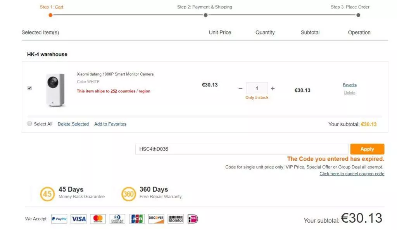Decrease quantity with the minus button
397x230 pixels.
(x=240, y=88)
